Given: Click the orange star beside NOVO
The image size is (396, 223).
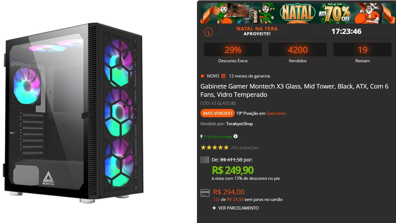Looking at the screenshot, I should click(x=203, y=76).
